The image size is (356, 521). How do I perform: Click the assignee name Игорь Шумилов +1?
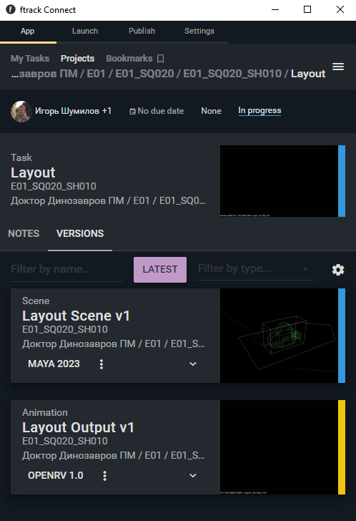pyautogui.click(x=74, y=111)
